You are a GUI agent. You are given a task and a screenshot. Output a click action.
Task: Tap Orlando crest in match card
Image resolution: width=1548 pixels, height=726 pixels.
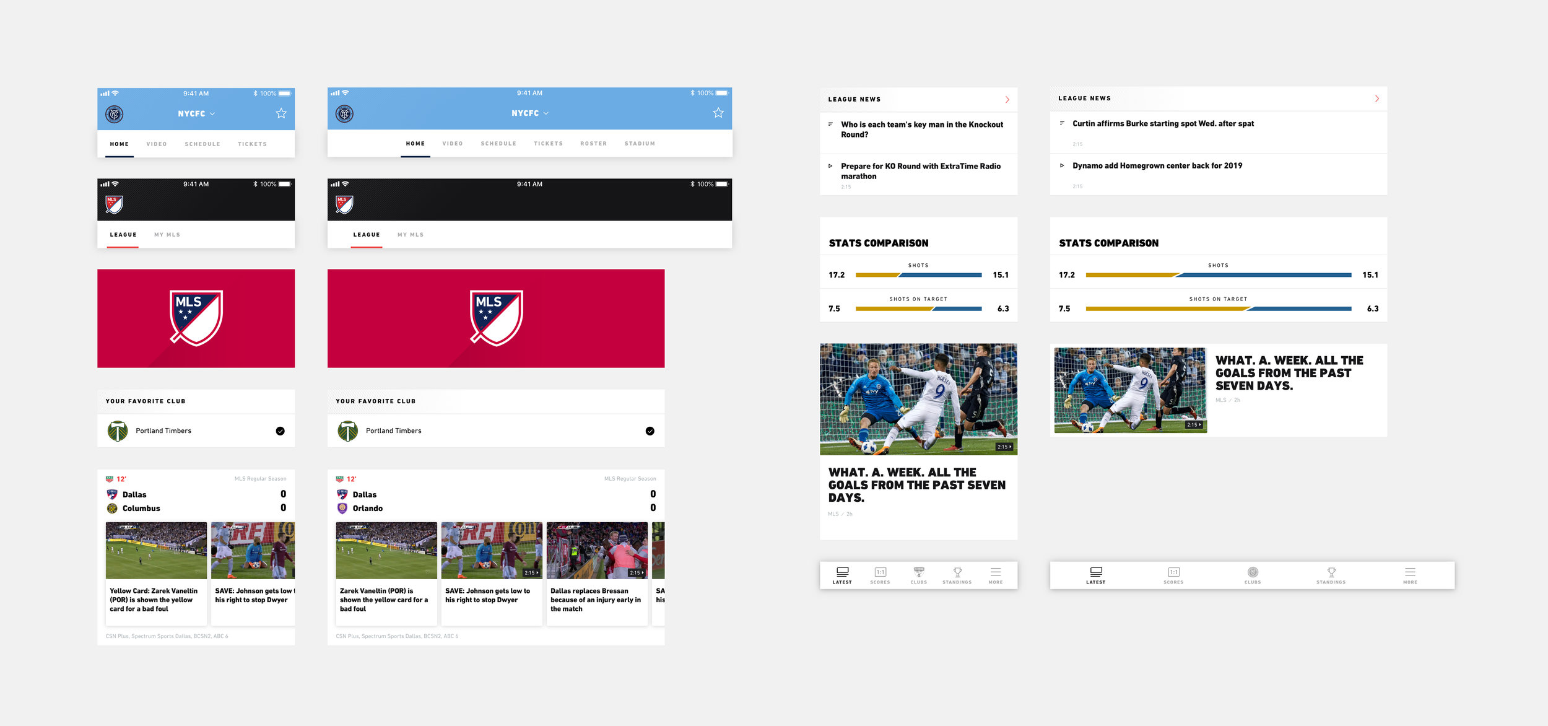click(x=342, y=509)
